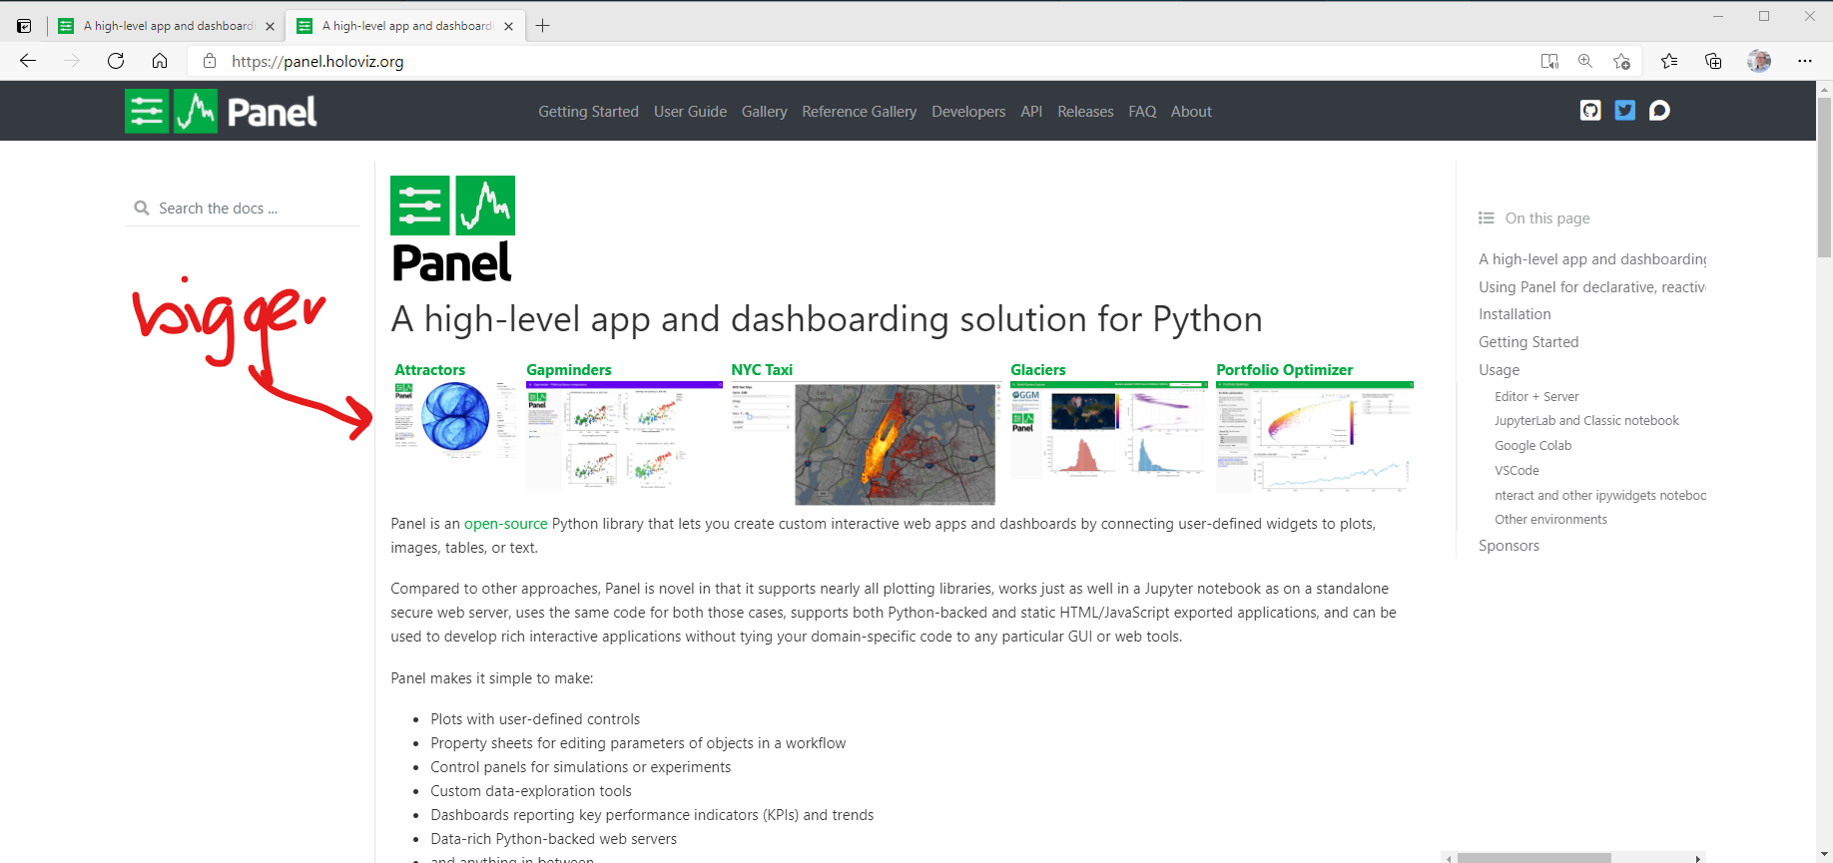1833x863 pixels.
Task: Jump to Installation in page contents
Action: [x=1515, y=314]
